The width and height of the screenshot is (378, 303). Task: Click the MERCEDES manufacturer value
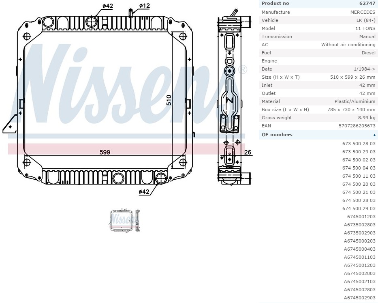point(363,12)
